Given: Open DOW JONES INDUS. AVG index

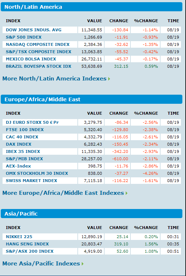Looking at the screenshot, I should pyautogui.click(x=34, y=30).
